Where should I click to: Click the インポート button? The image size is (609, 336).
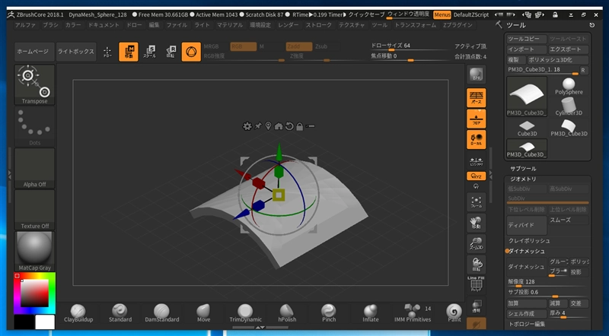point(527,49)
